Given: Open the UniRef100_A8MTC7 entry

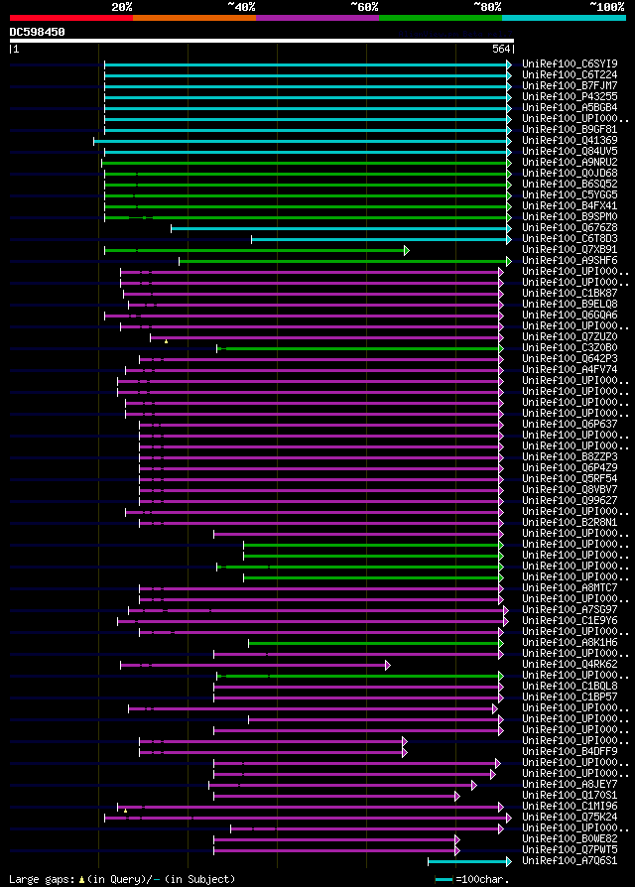Looking at the screenshot, I should [x=570, y=587].
